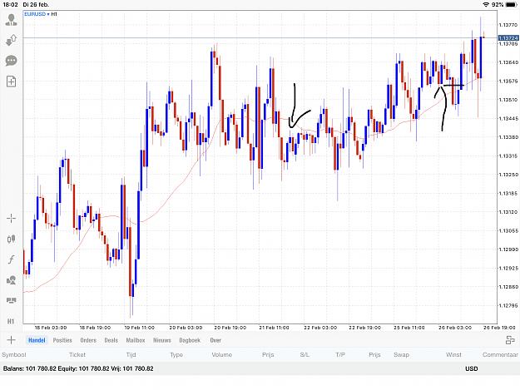Open the trade arrows icon
The height and width of the screenshot is (390, 520).
(12, 40)
